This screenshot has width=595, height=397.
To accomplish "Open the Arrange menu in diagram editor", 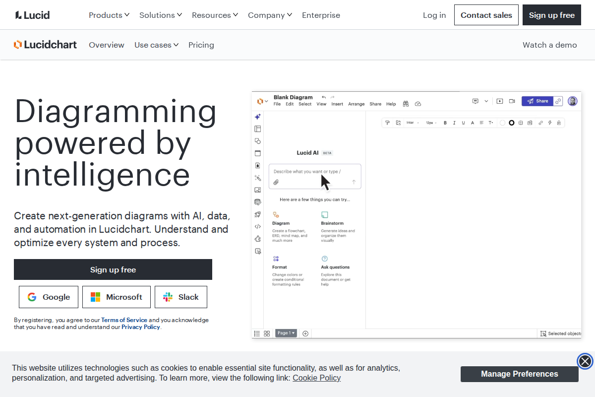I will (x=357, y=104).
